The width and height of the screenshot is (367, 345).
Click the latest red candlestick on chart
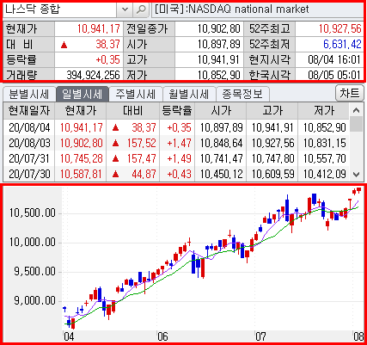pos(358,190)
